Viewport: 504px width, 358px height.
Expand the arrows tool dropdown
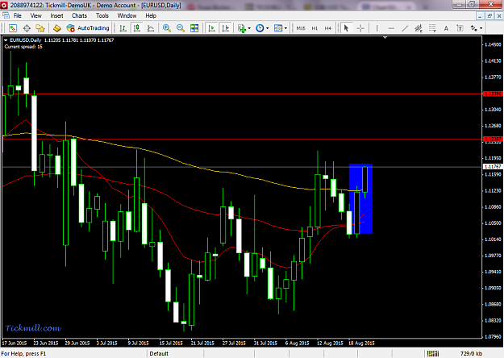[x=481, y=28]
